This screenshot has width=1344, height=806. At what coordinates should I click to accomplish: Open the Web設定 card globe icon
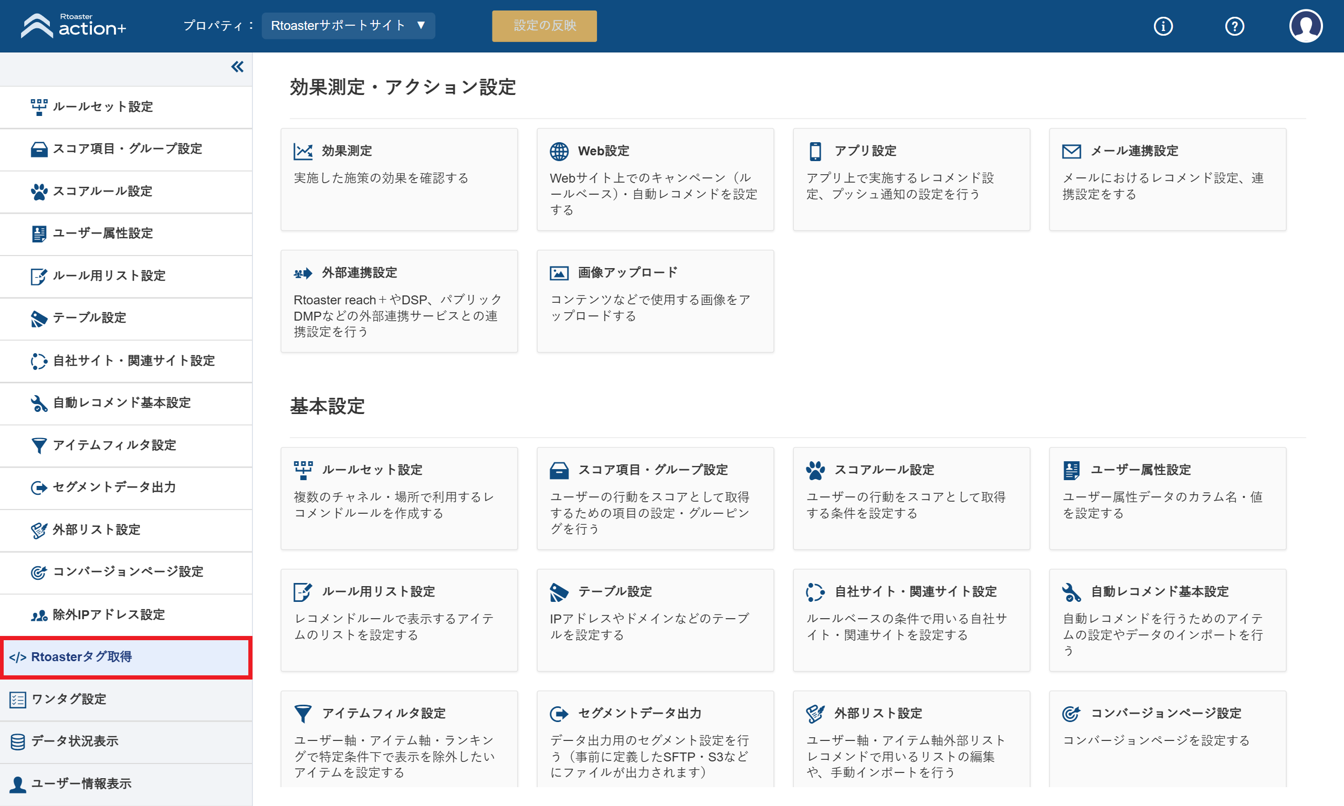[559, 151]
